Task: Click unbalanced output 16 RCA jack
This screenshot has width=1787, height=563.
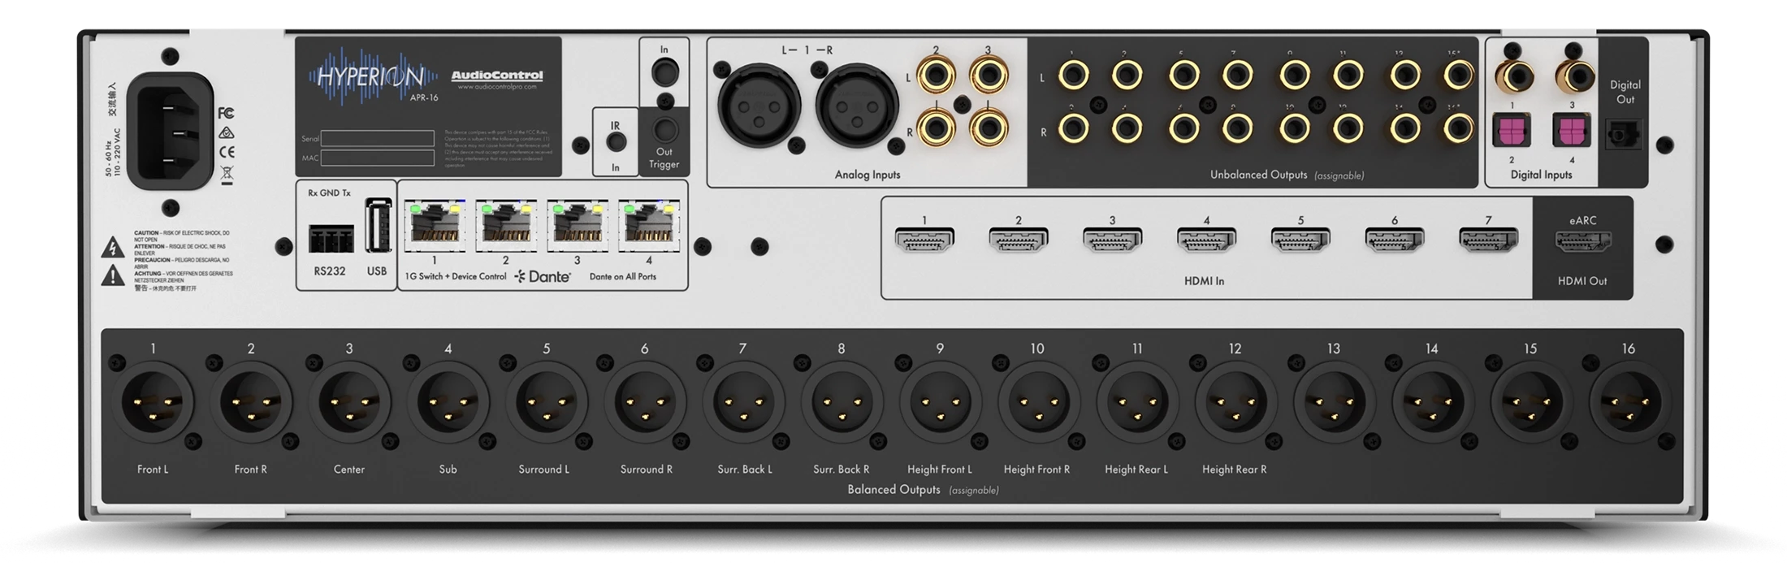Action: click(1458, 128)
